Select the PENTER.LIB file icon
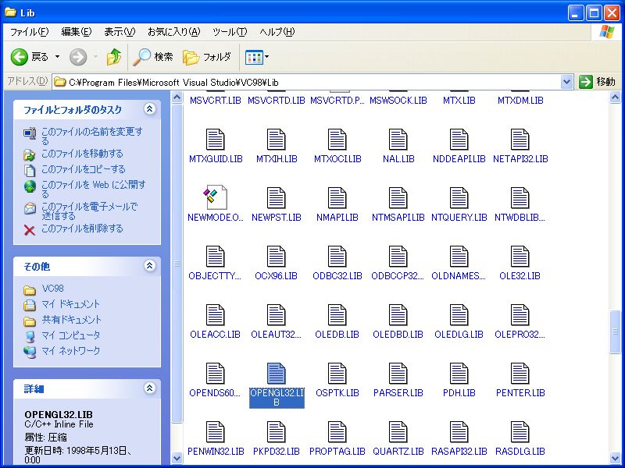 520,374
